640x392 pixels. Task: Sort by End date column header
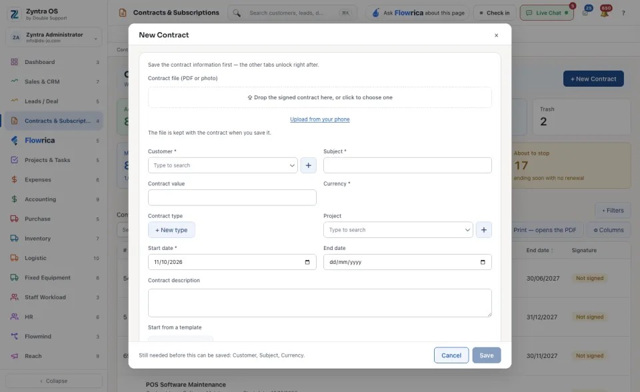tap(539, 250)
